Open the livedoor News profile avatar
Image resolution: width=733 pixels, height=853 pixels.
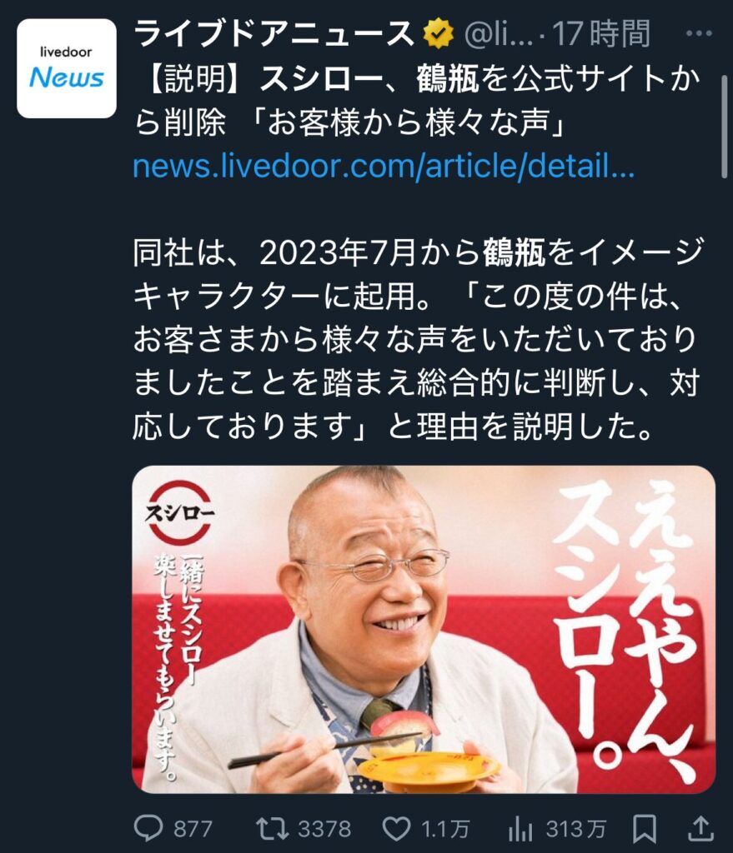[67, 68]
